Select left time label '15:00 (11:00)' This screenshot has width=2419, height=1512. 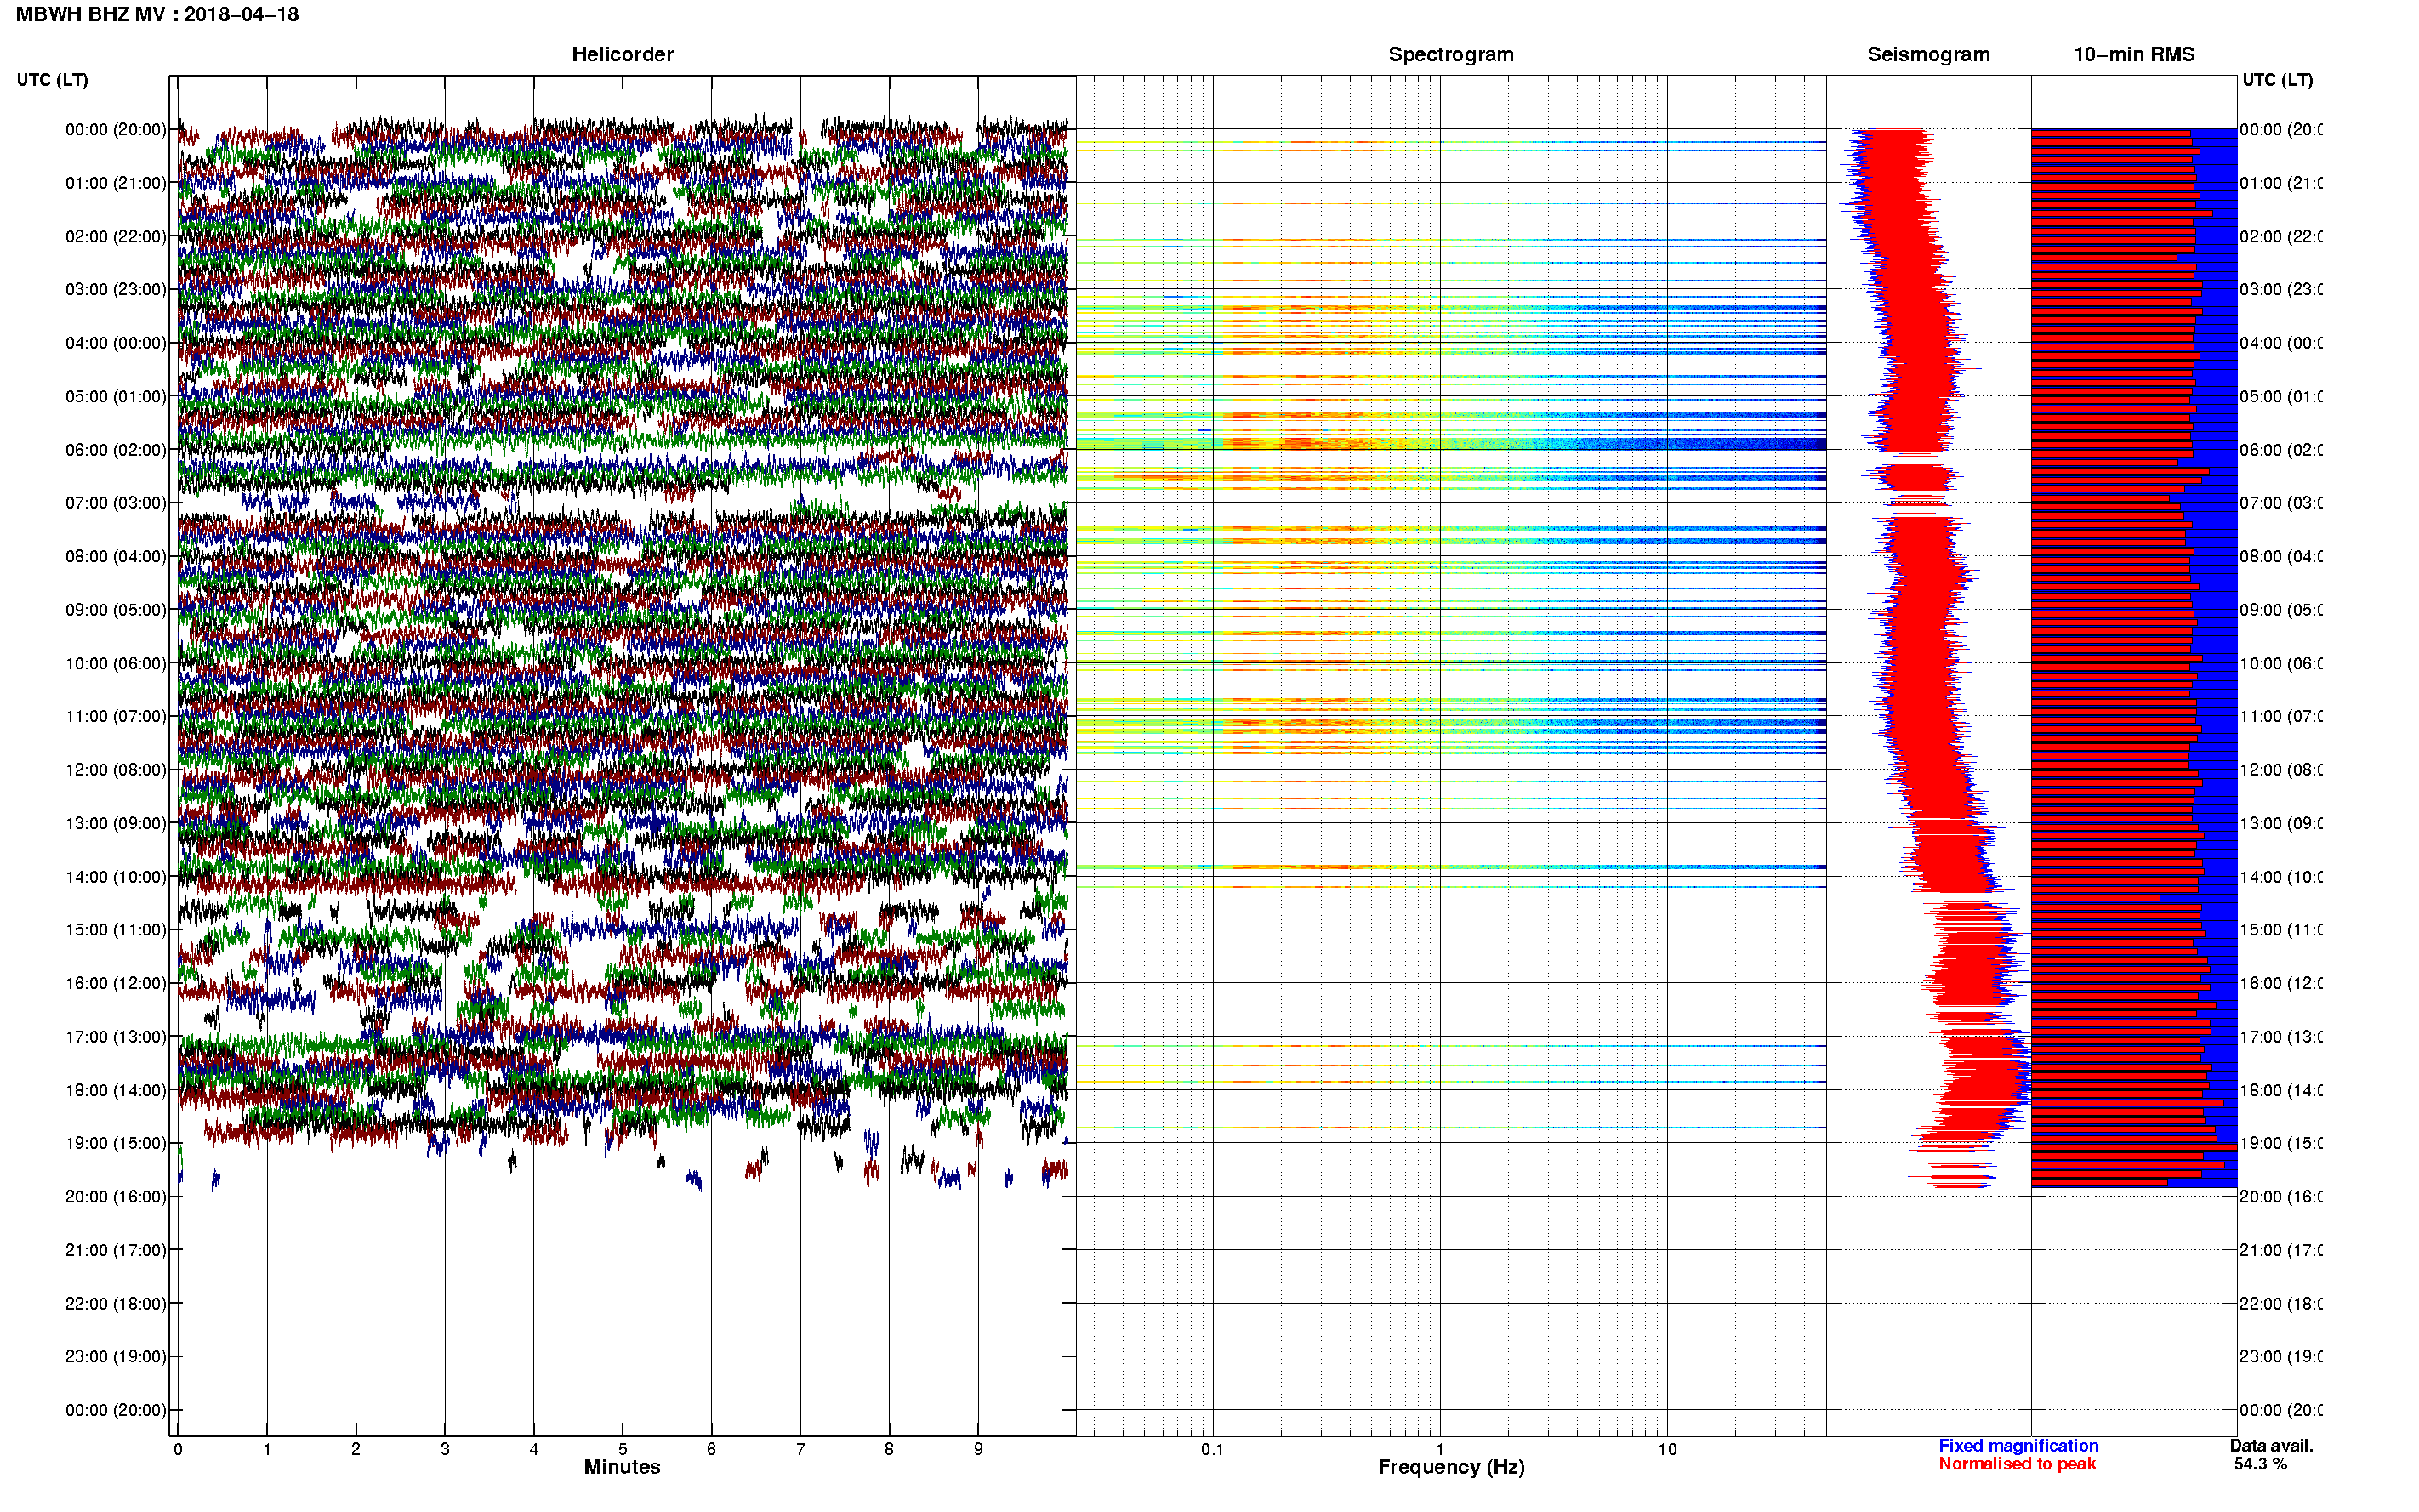click(116, 930)
